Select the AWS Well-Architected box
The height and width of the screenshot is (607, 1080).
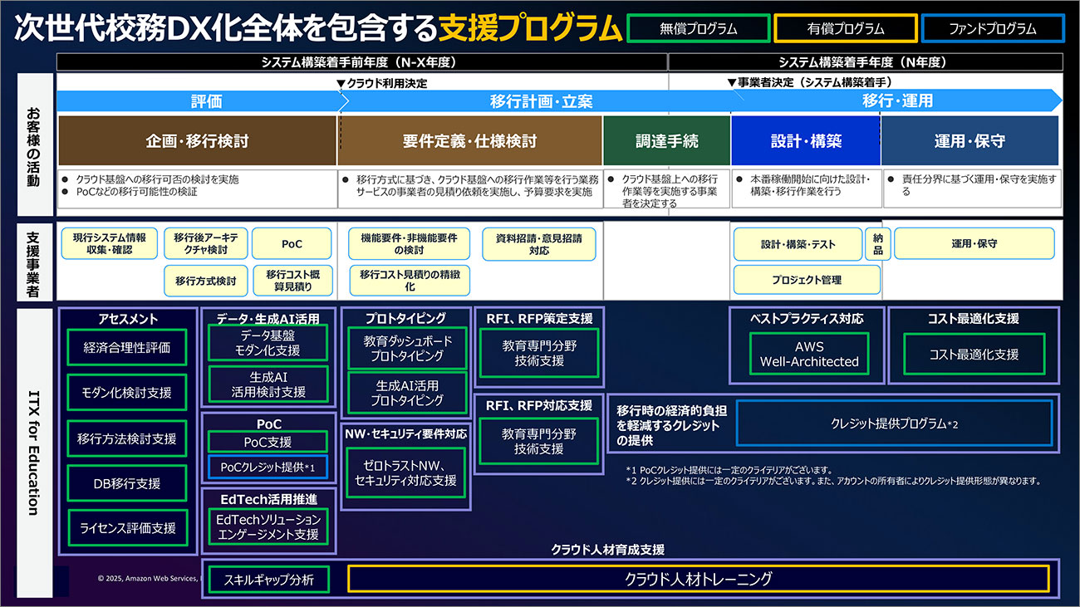[x=809, y=355]
